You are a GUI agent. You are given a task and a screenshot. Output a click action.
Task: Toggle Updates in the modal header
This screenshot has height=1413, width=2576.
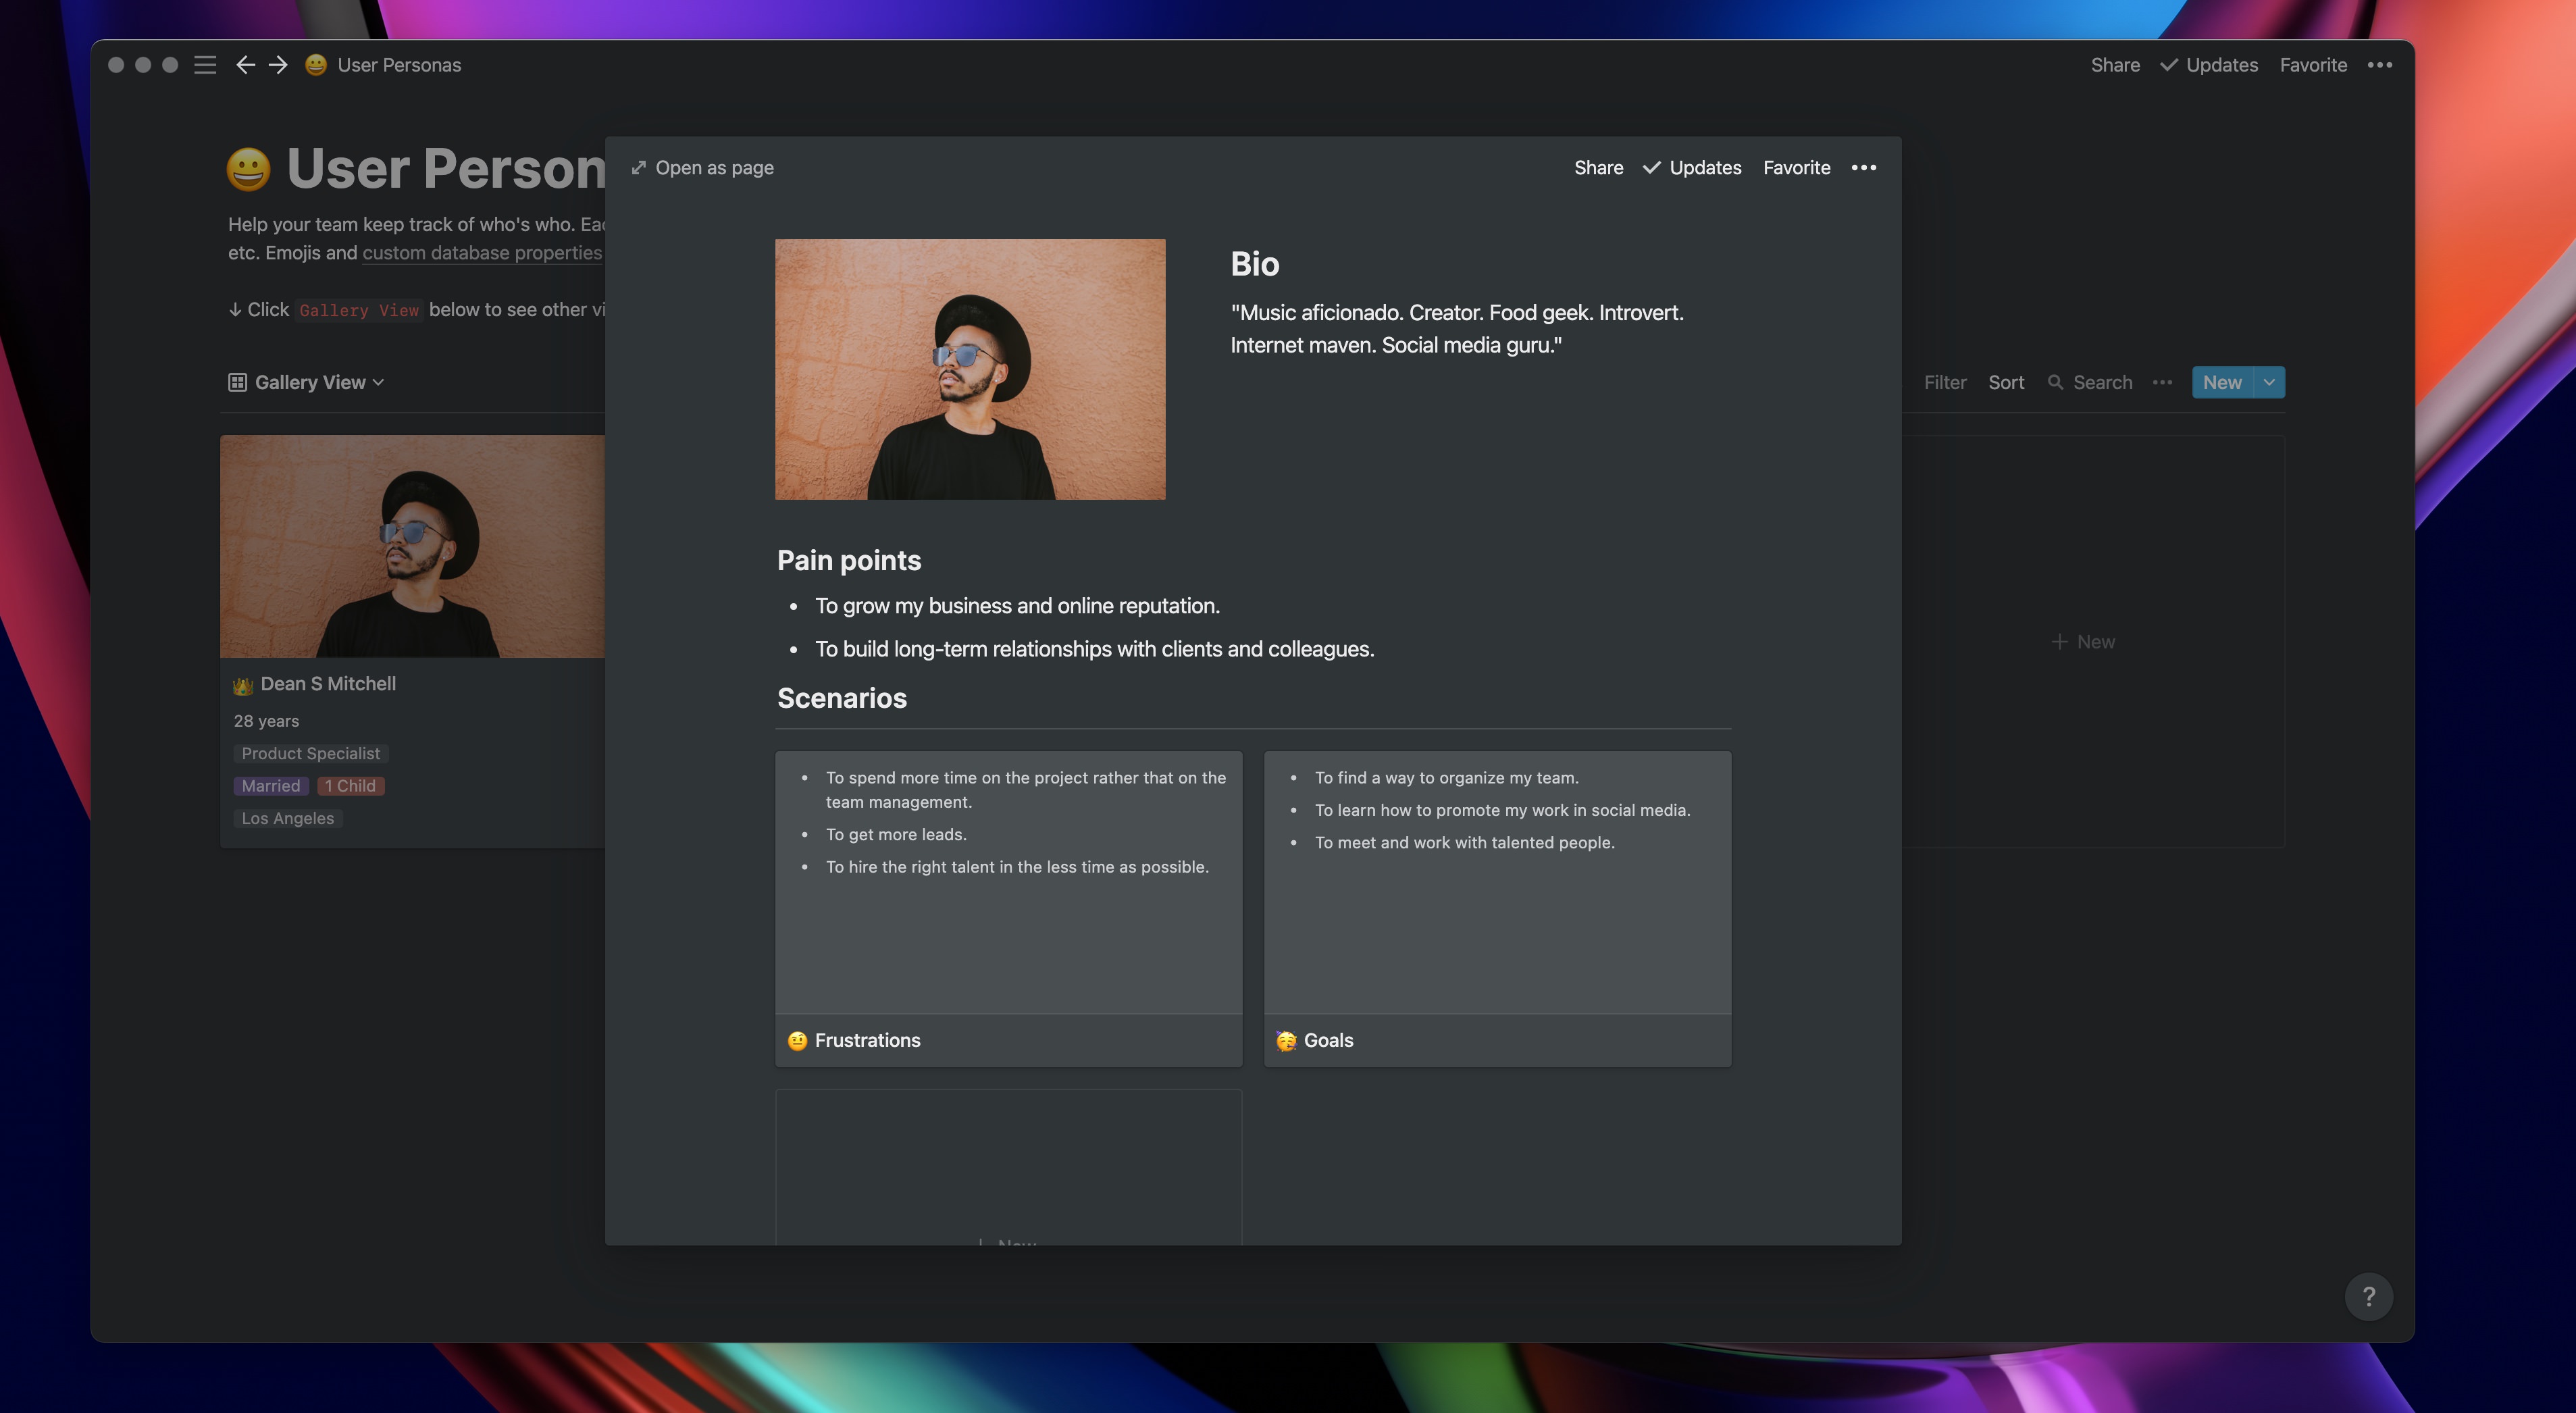[1692, 168]
